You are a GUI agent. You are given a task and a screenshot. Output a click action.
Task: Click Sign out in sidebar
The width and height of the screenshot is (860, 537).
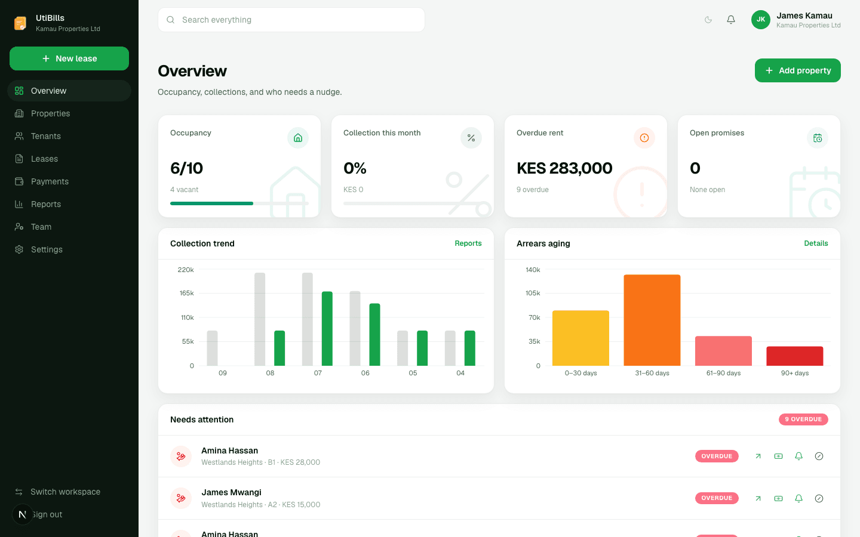[69, 514]
